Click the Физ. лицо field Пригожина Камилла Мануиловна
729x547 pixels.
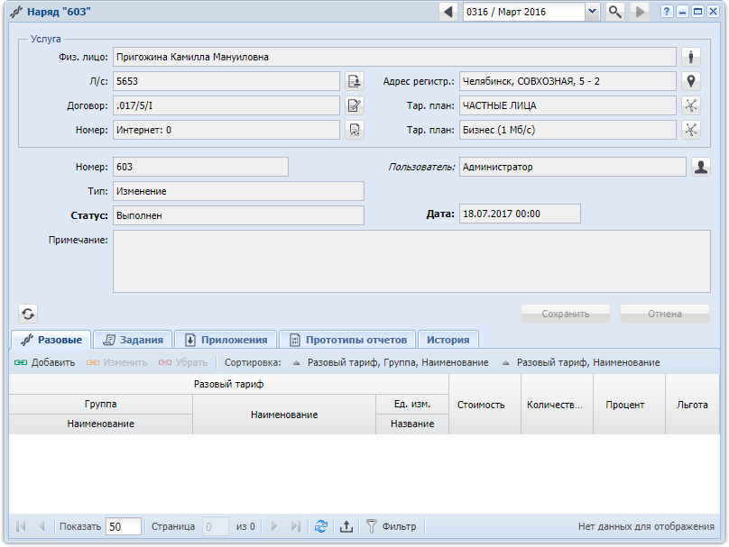pos(394,57)
